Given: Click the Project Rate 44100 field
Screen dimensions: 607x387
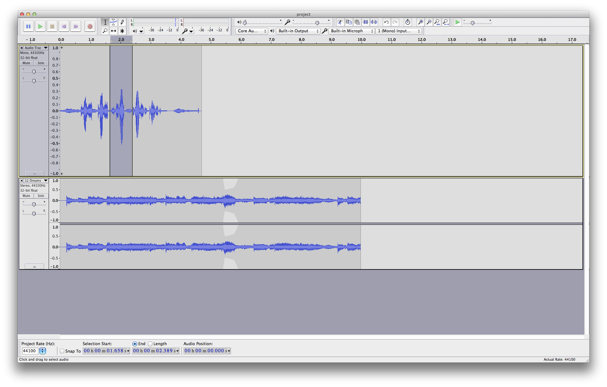Looking at the screenshot, I should pyautogui.click(x=30, y=351).
